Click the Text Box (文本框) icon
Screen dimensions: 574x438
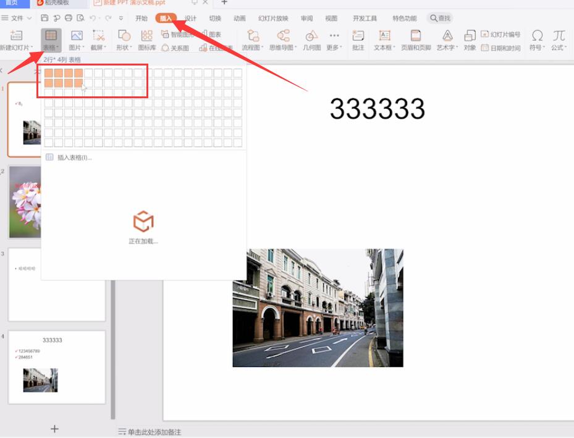pos(384,35)
